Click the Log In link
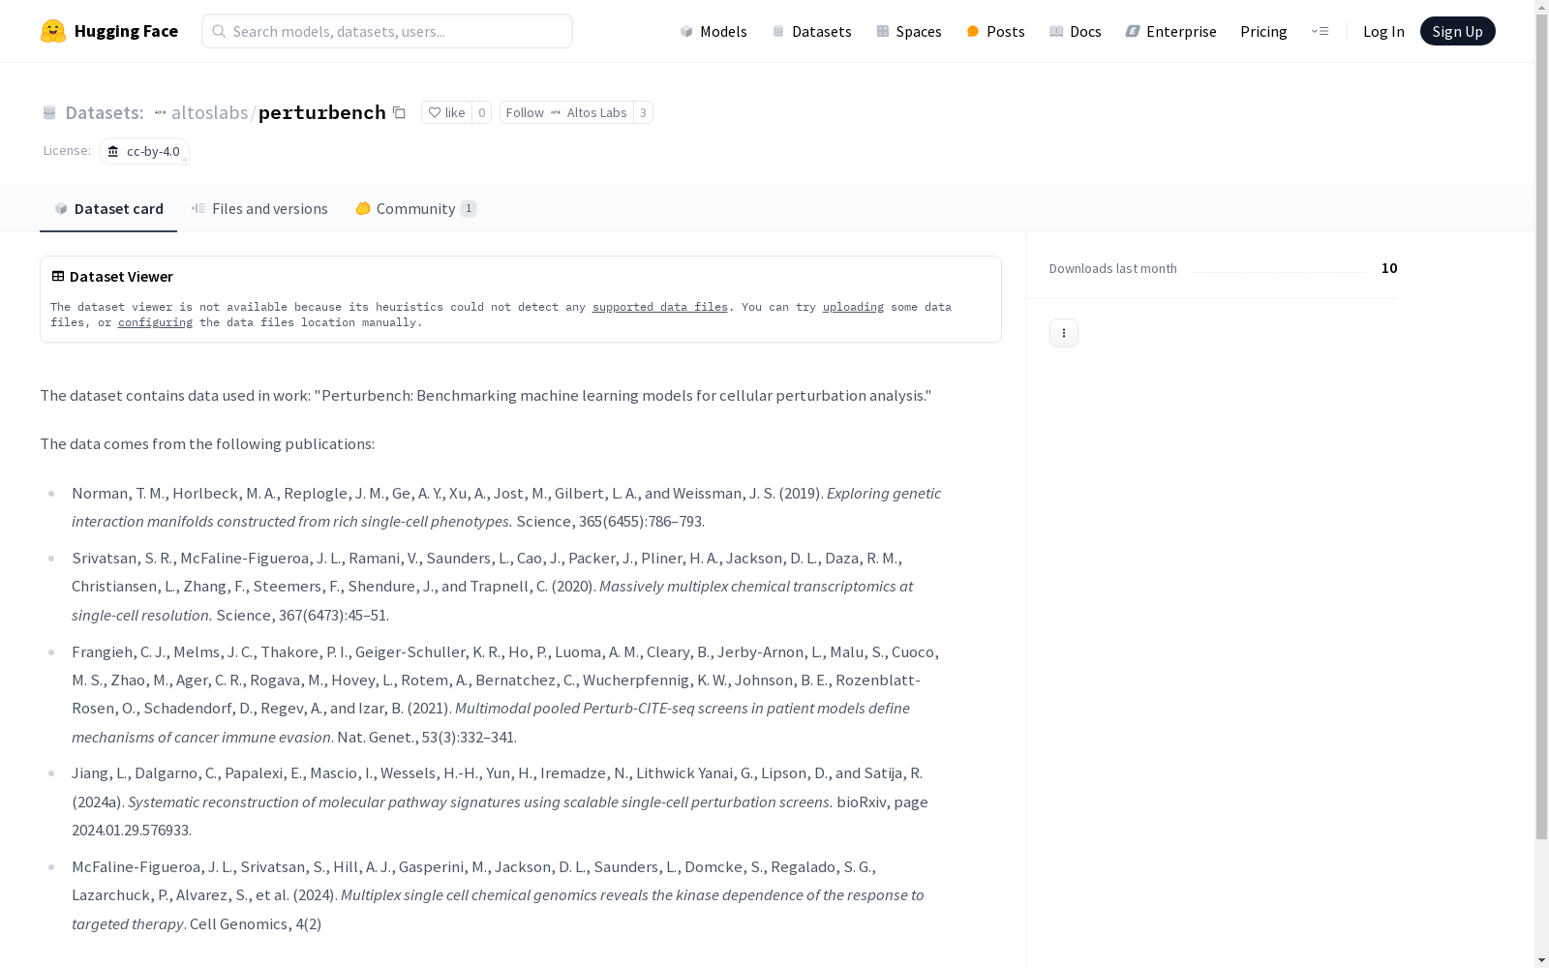1549x968 pixels. pyautogui.click(x=1383, y=31)
